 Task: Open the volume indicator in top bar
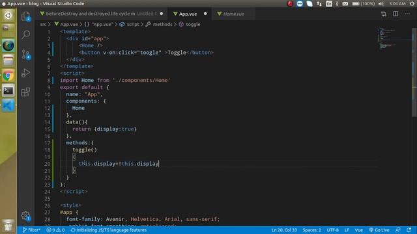381,4
